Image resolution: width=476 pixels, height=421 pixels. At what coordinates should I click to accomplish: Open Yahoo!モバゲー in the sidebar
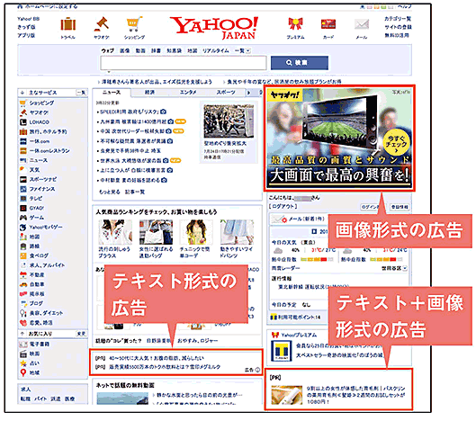coord(46,228)
